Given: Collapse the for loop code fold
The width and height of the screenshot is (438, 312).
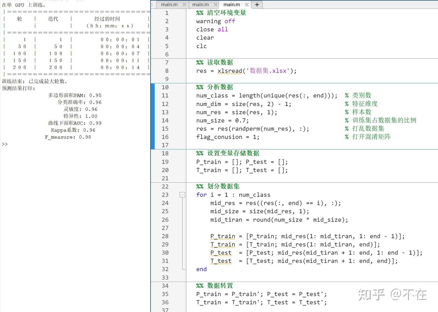Looking at the screenshot, I should (x=182, y=195).
